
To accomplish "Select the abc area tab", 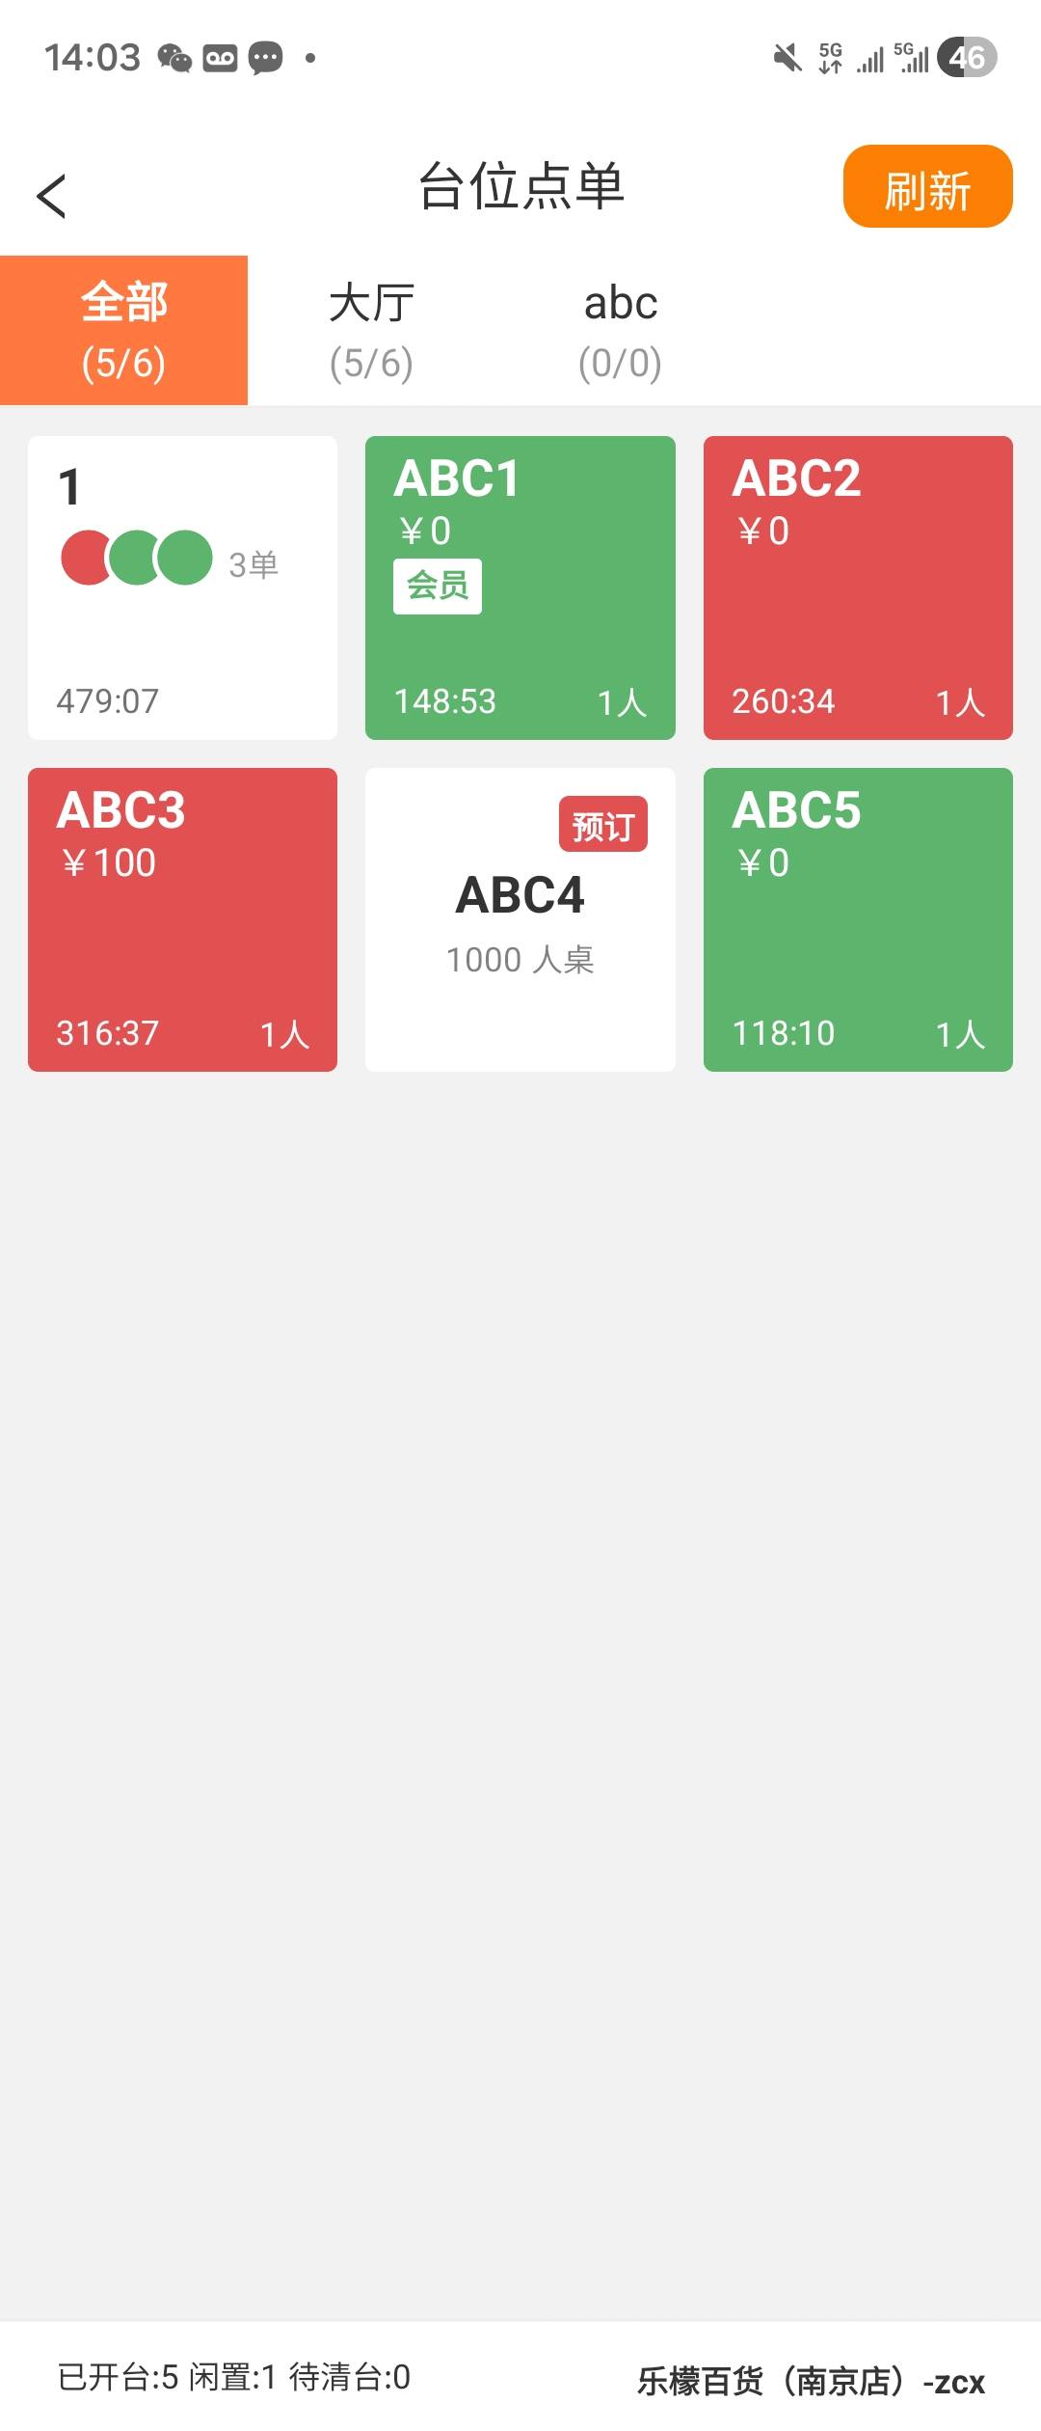I will click(x=620, y=330).
